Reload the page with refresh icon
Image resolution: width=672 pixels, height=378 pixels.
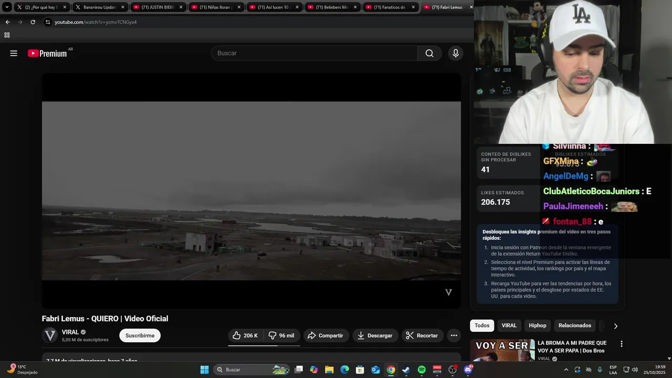click(x=33, y=22)
